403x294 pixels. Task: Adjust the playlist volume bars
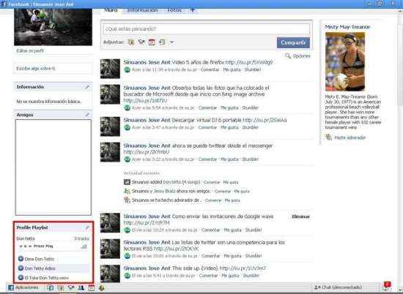(x=84, y=246)
